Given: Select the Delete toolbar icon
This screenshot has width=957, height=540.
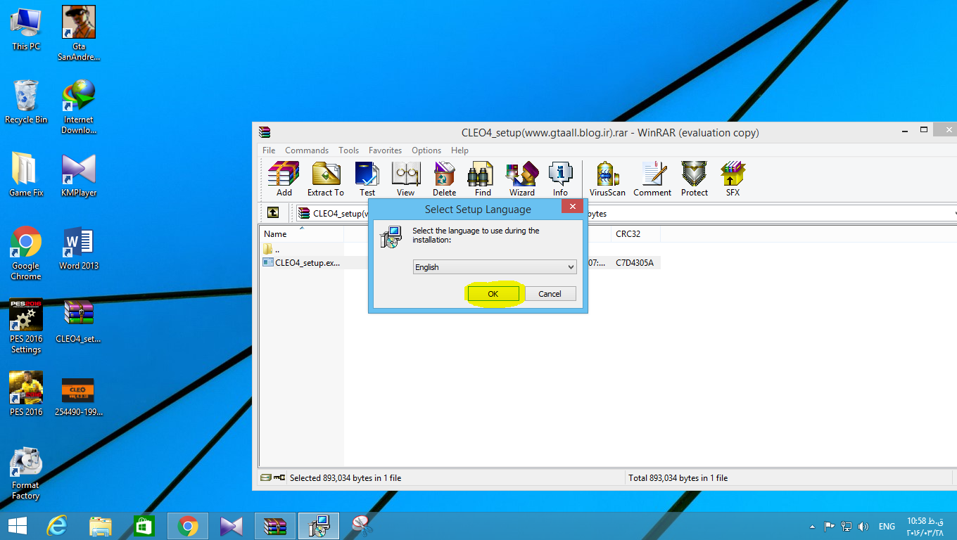Looking at the screenshot, I should click(444, 179).
